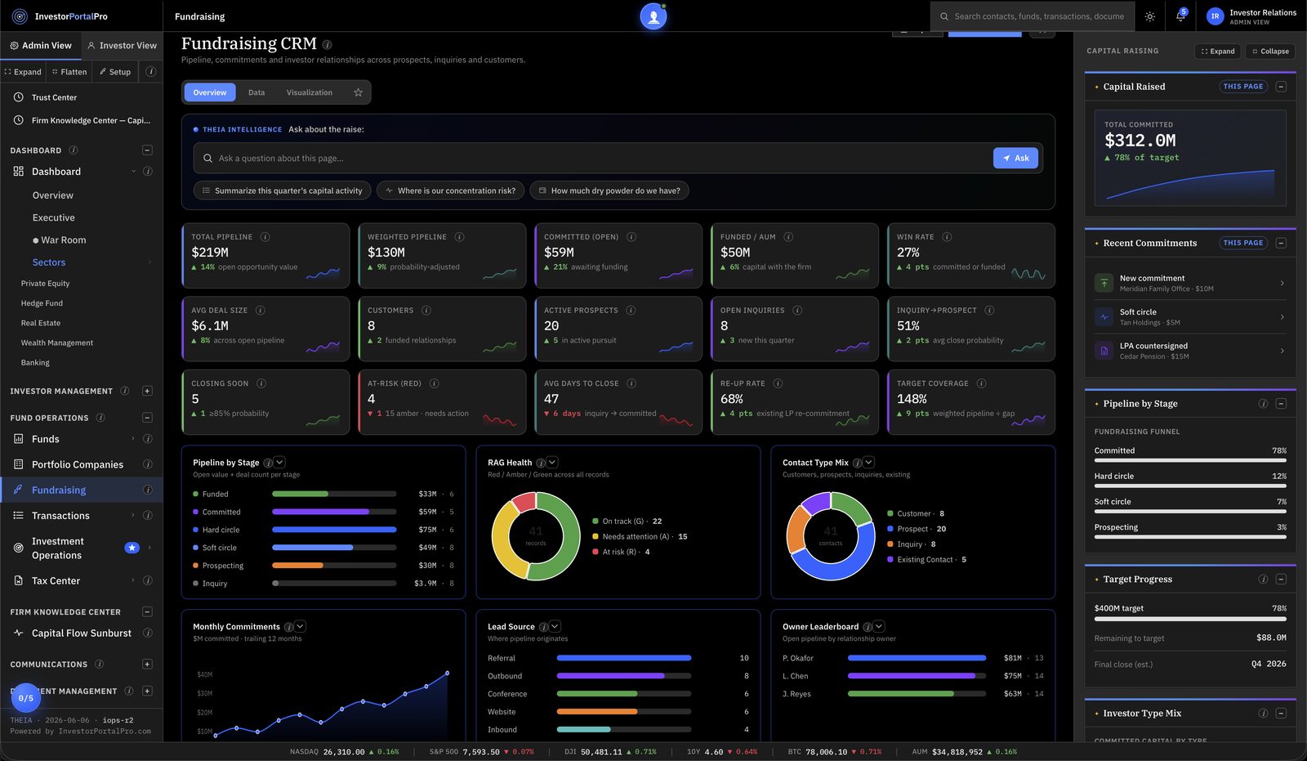Open the user profile avatar at top center
The width and height of the screenshot is (1307, 761).
[x=653, y=16]
